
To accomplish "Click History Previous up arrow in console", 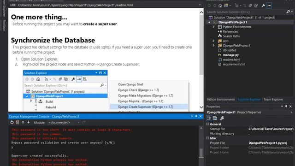I will (x=23, y=122).
